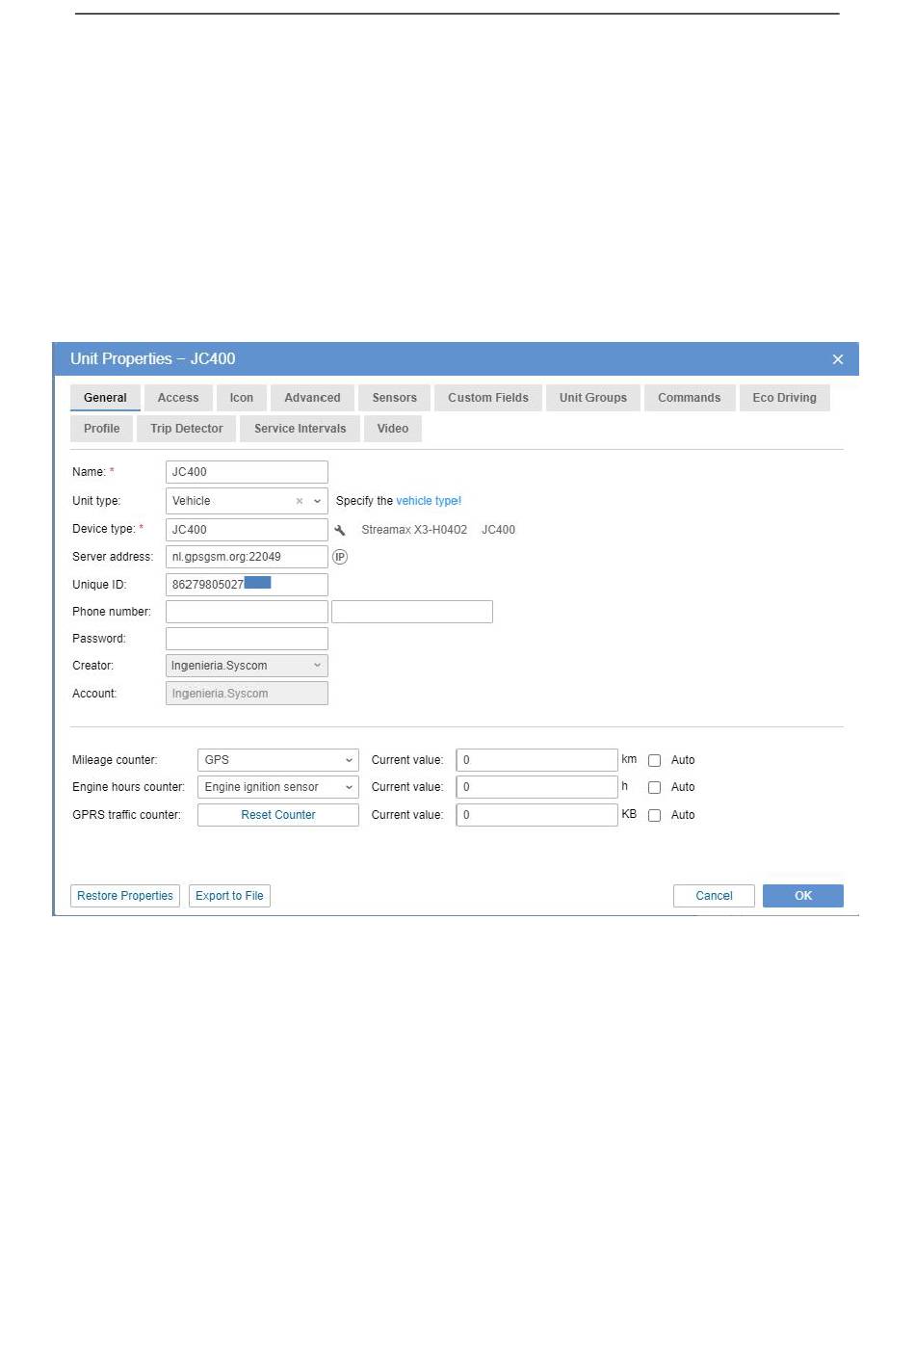Switch to the Sensors tab

coord(394,398)
